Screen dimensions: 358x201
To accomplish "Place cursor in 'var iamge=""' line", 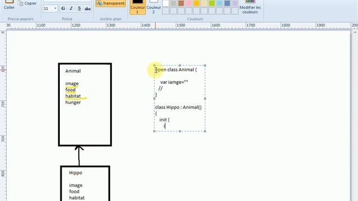I will click(174, 82).
